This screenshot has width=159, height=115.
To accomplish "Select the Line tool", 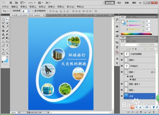I will (7, 49).
